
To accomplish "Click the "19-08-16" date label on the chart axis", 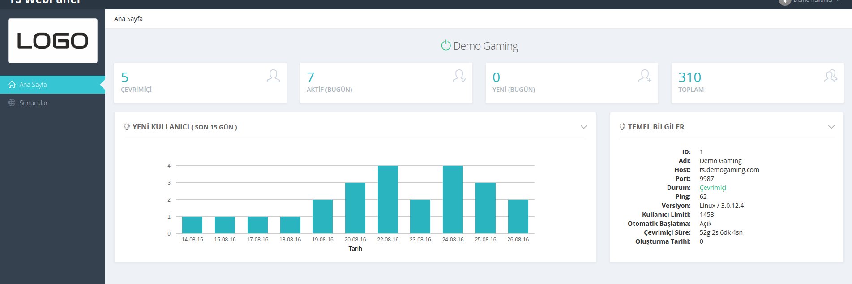I will (x=323, y=240).
